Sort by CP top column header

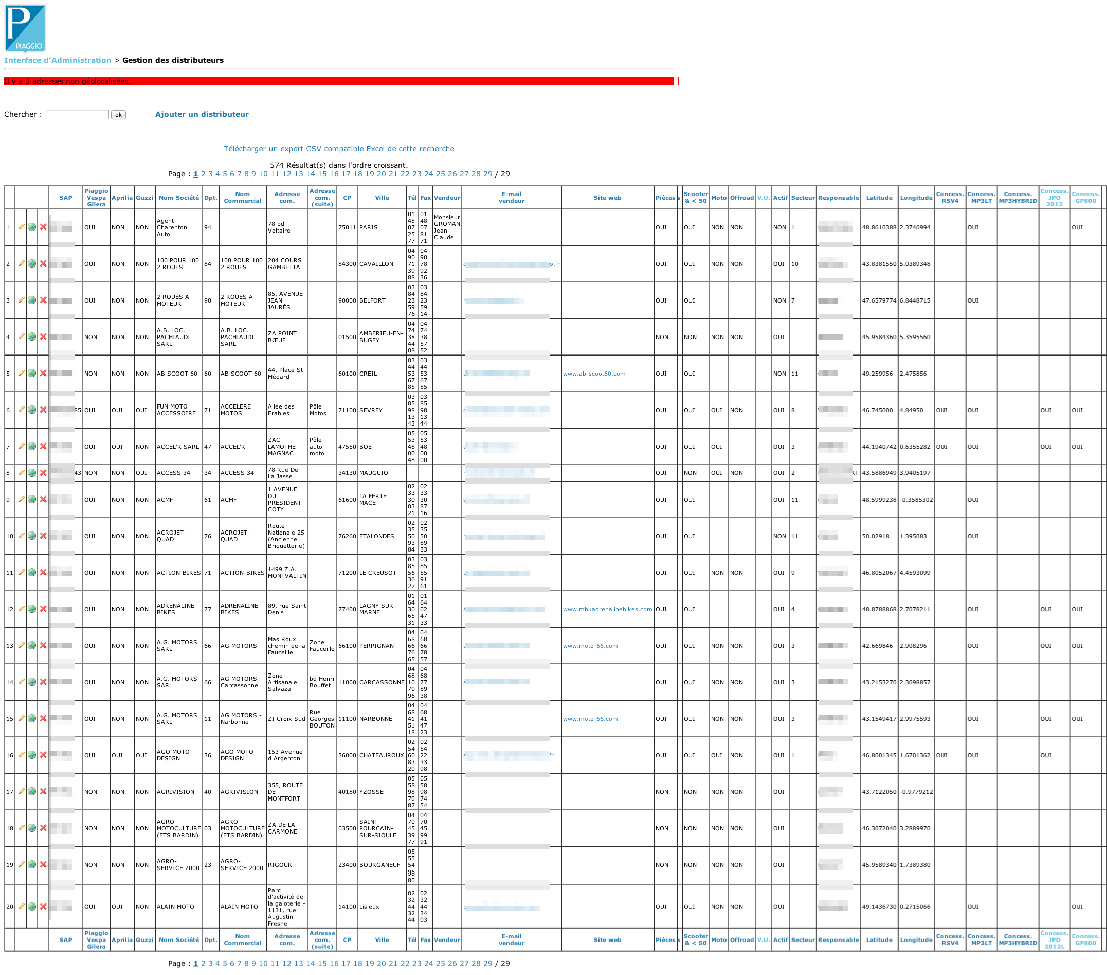click(347, 198)
